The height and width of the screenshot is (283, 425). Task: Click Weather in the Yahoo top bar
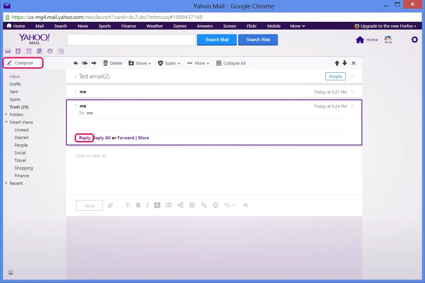(x=155, y=26)
